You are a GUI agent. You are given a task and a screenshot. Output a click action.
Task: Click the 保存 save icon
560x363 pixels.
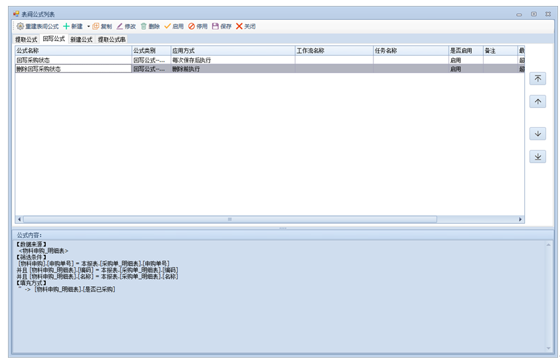(215, 26)
